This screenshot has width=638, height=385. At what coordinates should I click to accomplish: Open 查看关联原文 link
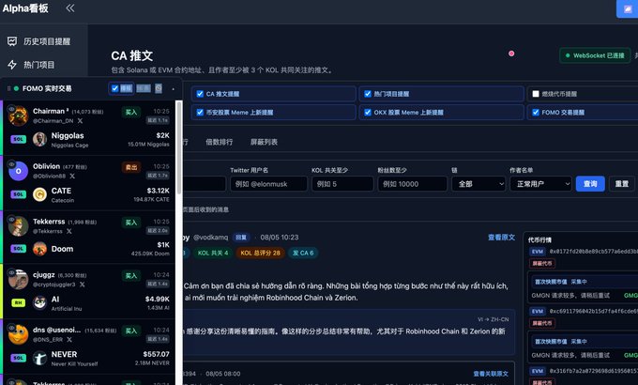[491, 374]
